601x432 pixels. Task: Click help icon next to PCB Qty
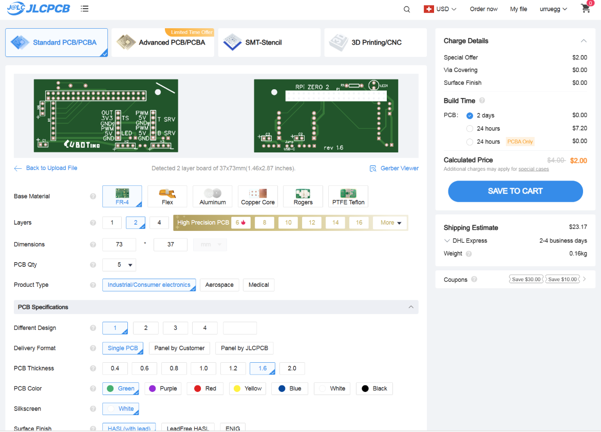point(93,265)
